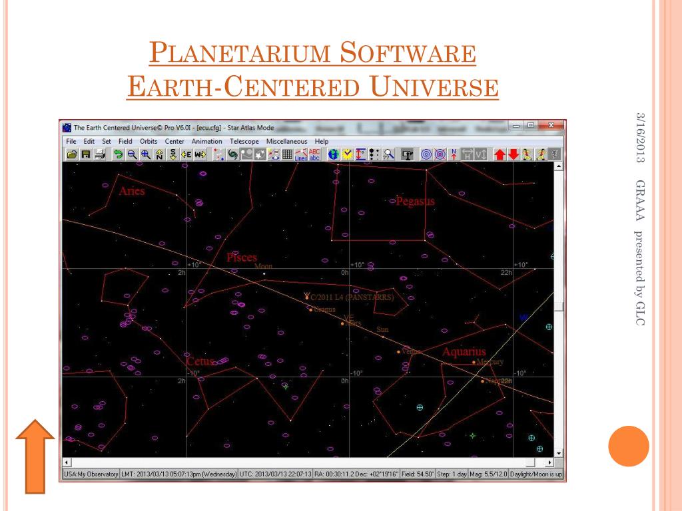Click the Uranus planet label
Image resolution: width=682 pixels, height=511 pixels.
click(x=324, y=309)
